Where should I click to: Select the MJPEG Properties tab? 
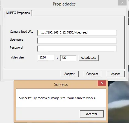[x=18, y=13]
